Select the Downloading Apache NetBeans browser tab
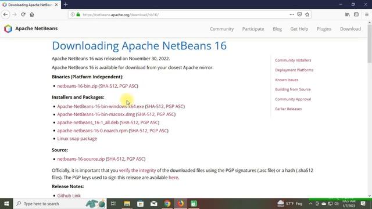The image size is (372, 209). (30, 5)
